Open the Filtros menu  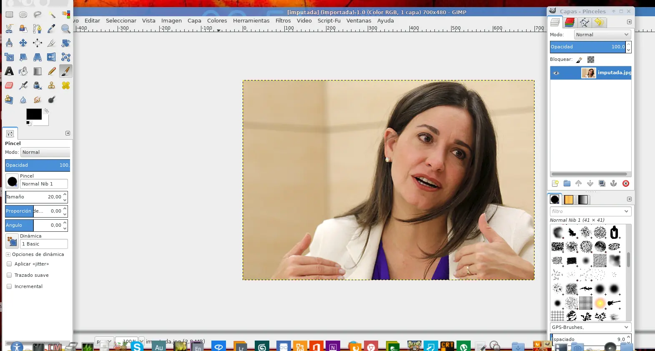coord(283,20)
